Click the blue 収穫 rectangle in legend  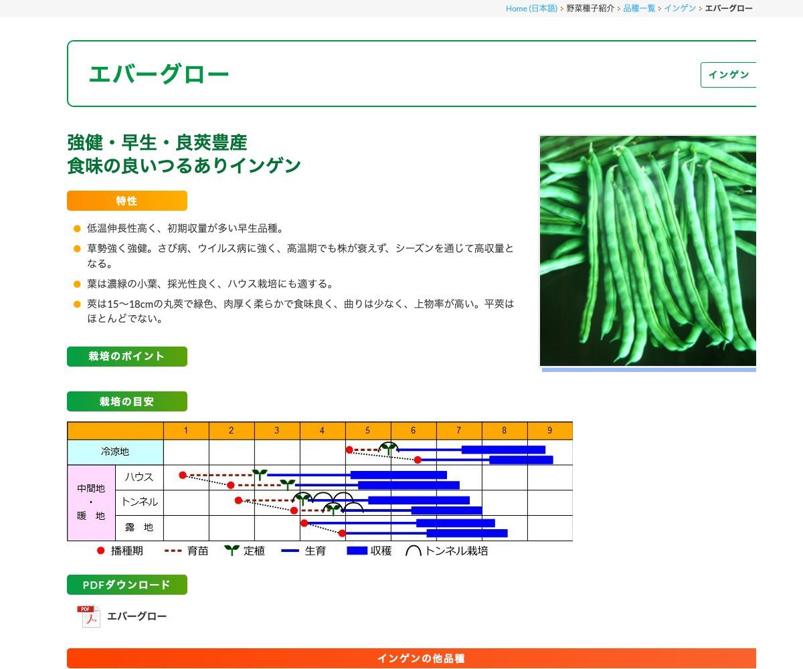click(x=357, y=551)
